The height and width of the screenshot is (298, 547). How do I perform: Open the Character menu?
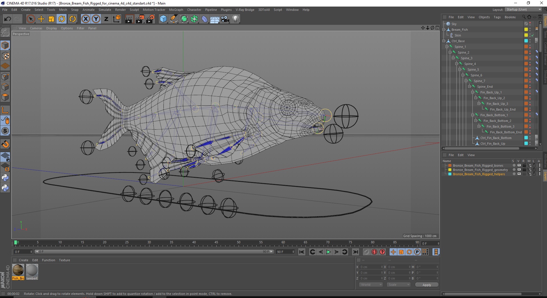click(194, 10)
